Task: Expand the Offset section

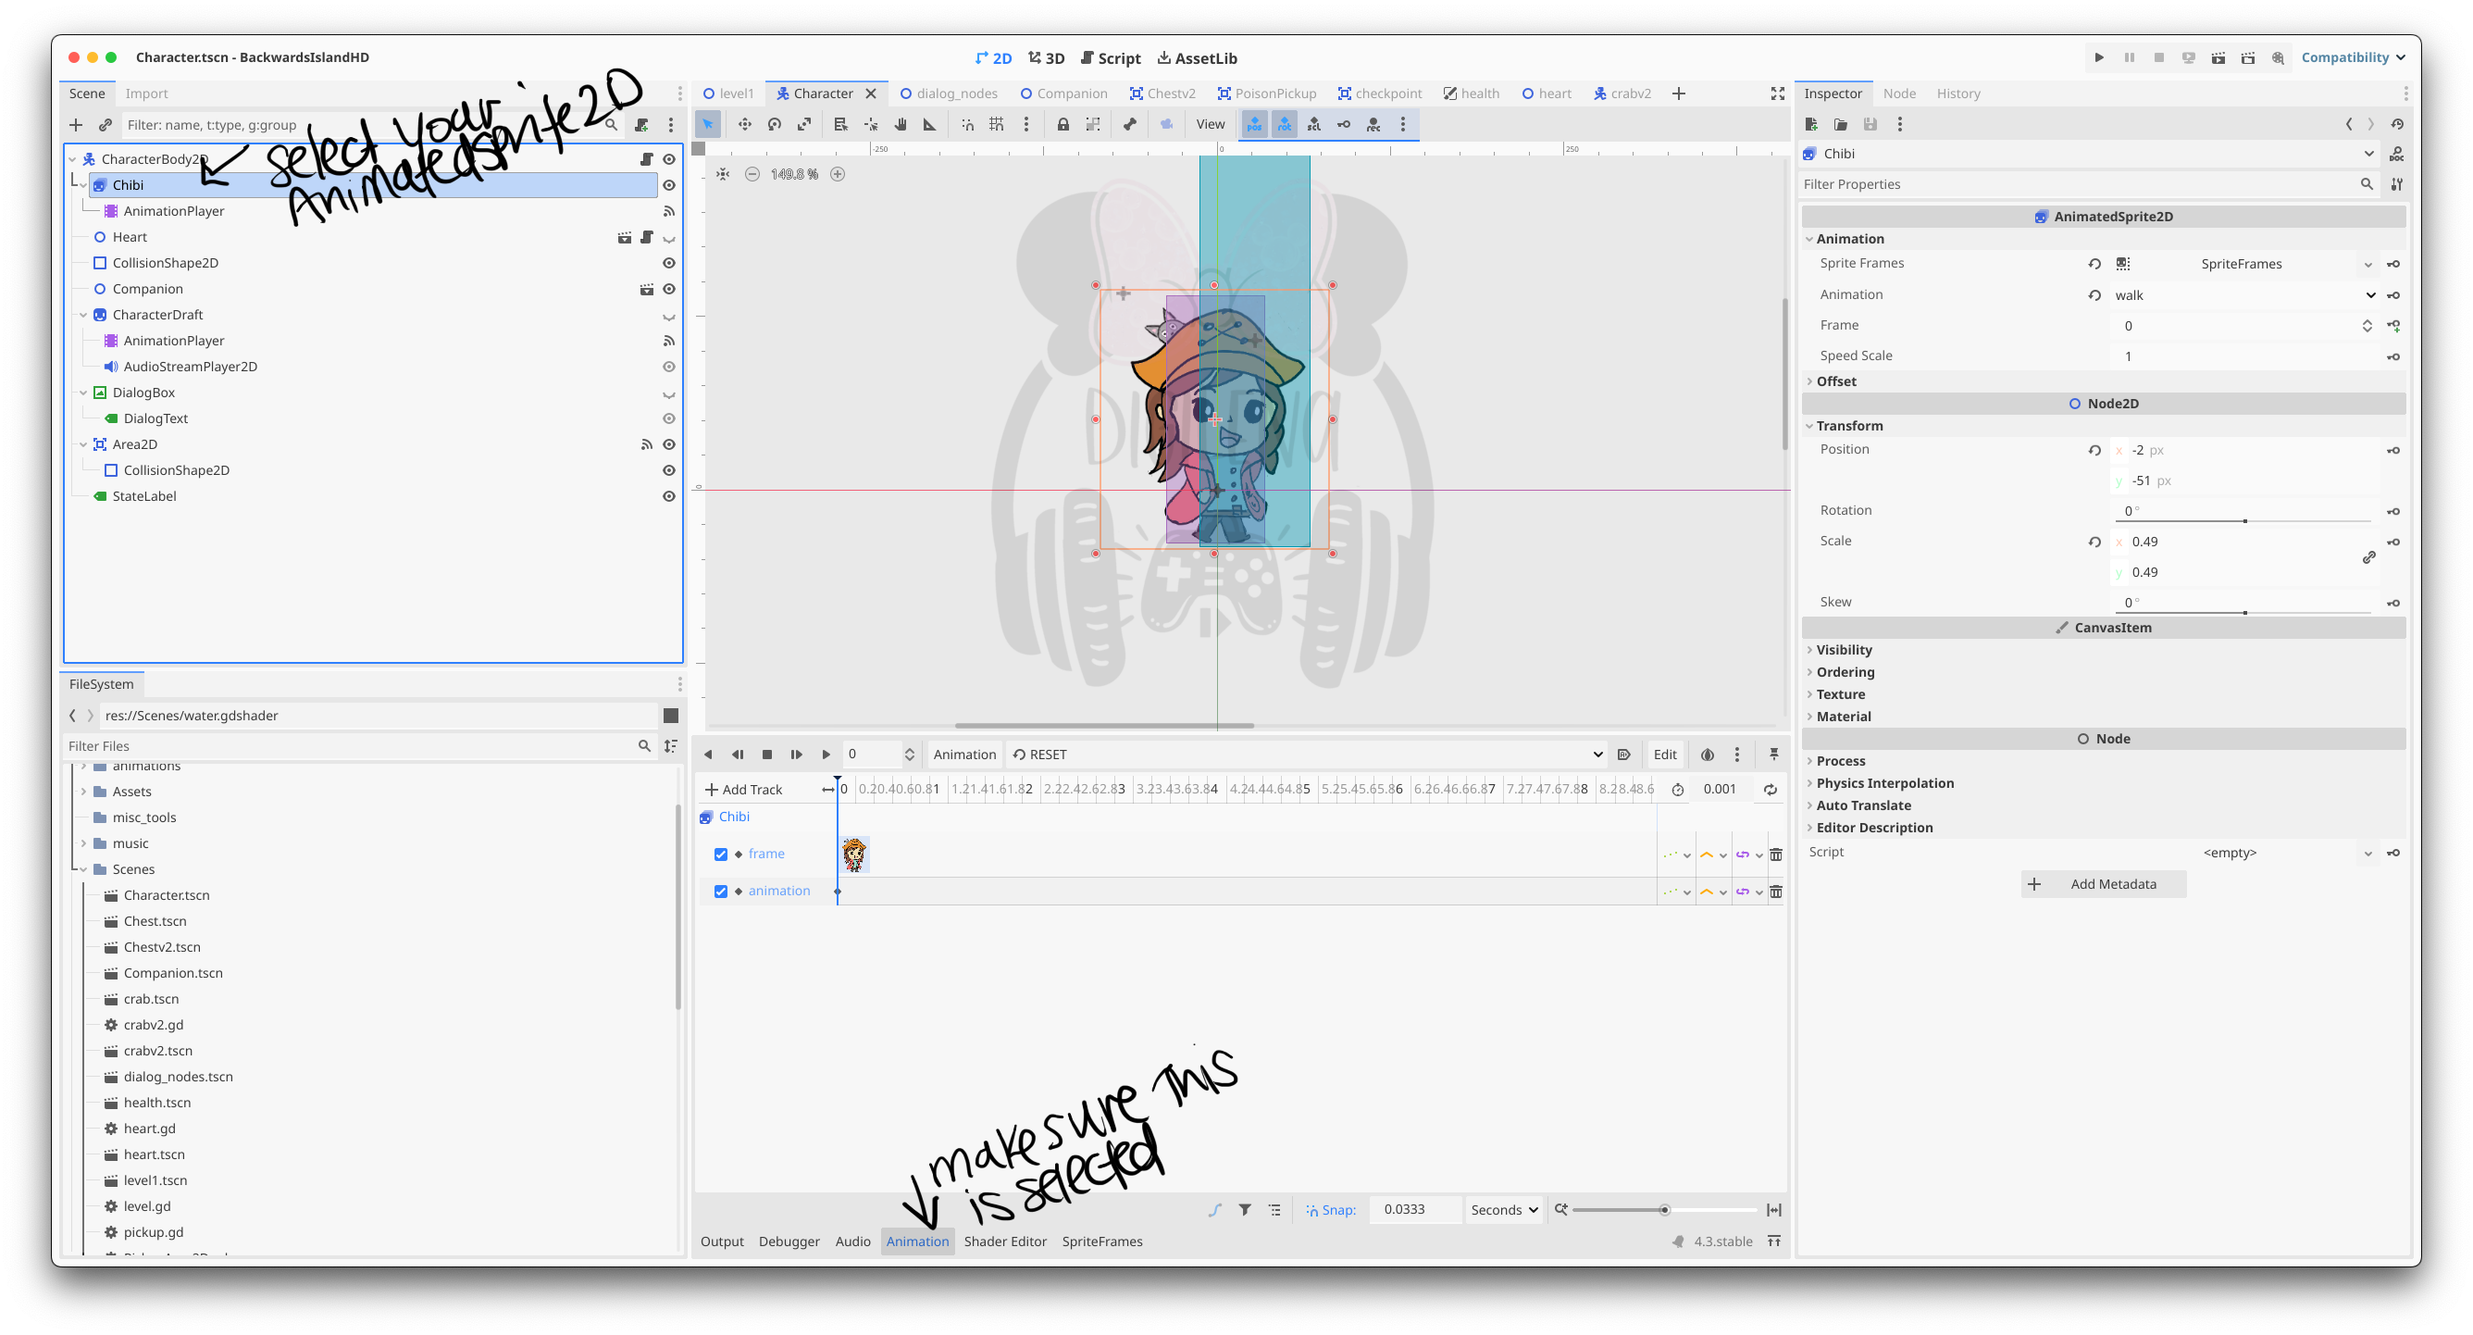Action: tap(1835, 381)
